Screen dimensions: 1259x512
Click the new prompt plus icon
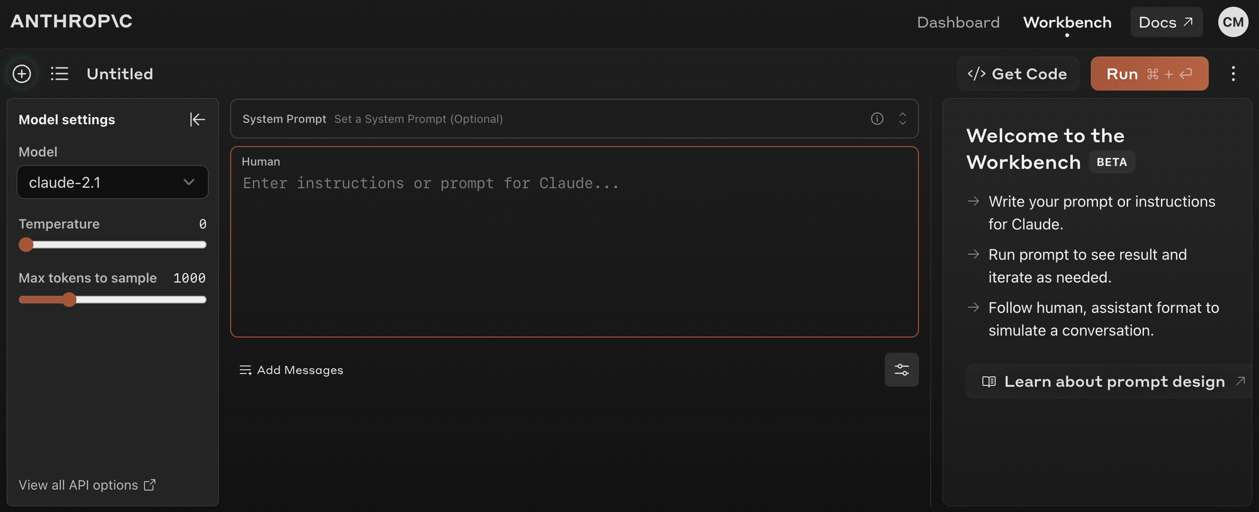coord(22,74)
